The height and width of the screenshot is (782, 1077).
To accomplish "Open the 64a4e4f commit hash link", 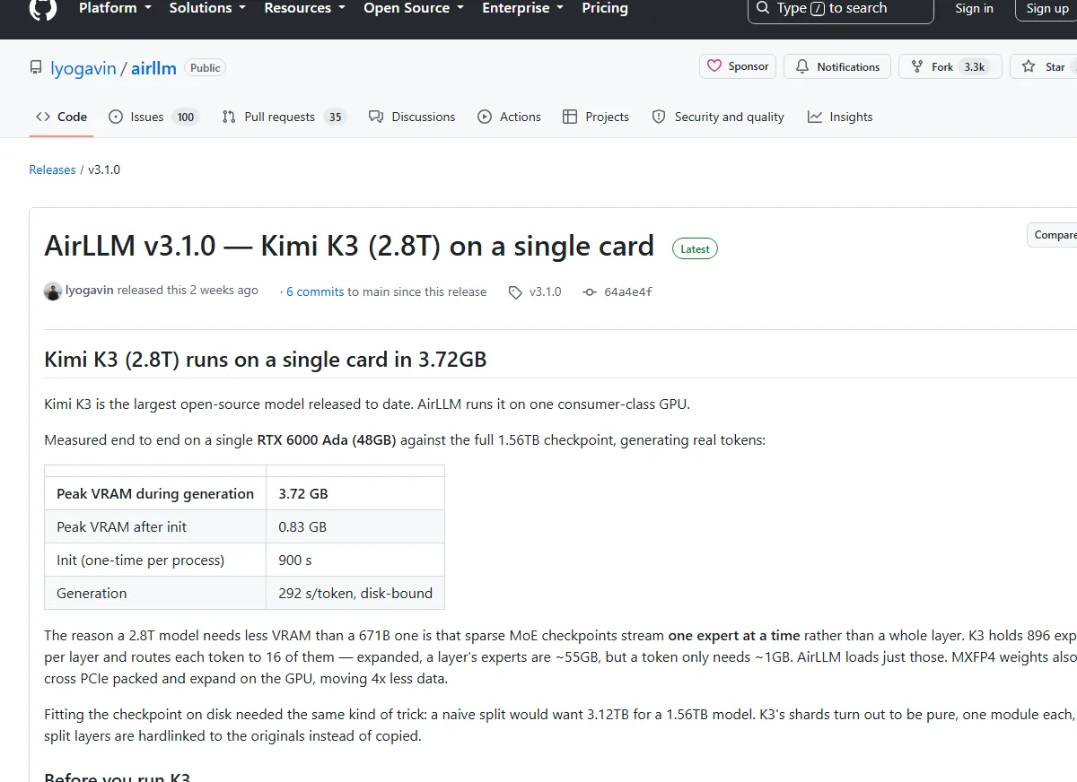I will pyautogui.click(x=628, y=292).
